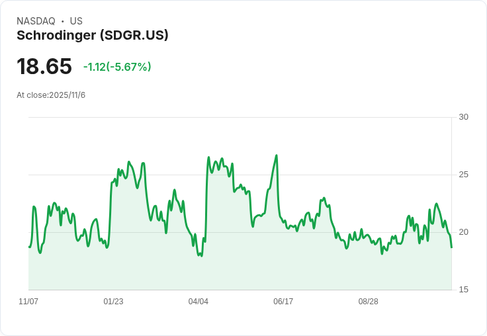Click the 15 price axis label
This screenshot has height=336, width=487.
(x=463, y=290)
